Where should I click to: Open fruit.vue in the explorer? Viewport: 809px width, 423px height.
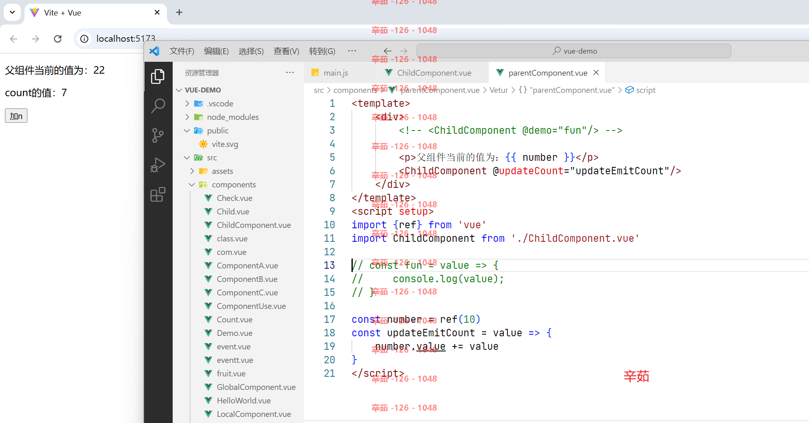[x=239, y=373]
